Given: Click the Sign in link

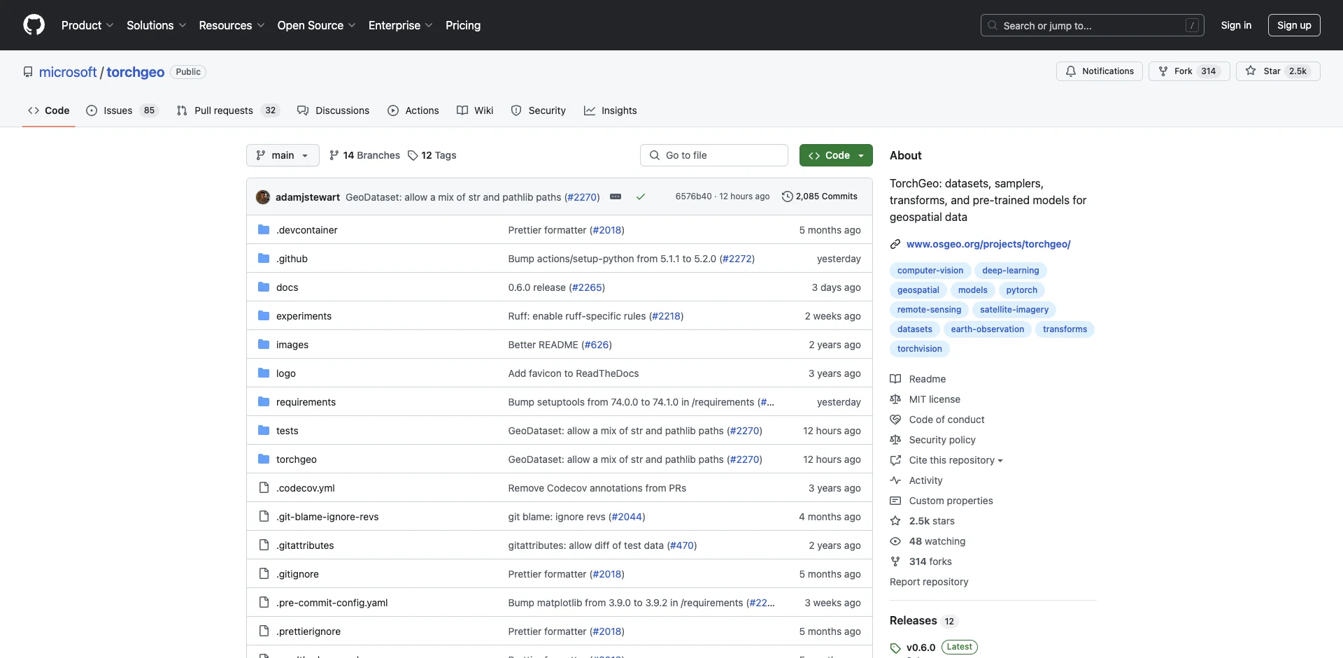Looking at the screenshot, I should coord(1236,25).
